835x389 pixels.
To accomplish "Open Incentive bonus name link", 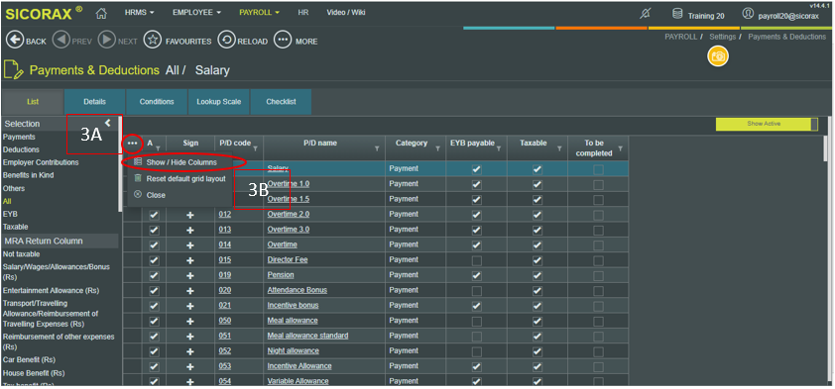I will (x=293, y=306).
